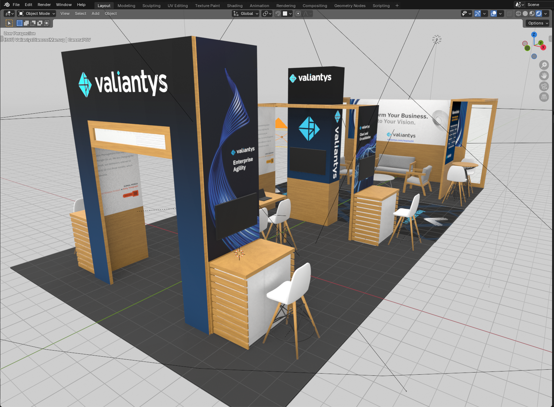The width and height of the screenshot is (554, 407).
Task: Toggle camera view with the camera icon
Action: pyautogui.click(x=544, y=86)
